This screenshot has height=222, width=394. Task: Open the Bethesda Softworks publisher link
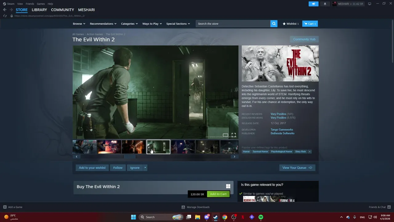(283, 134)
